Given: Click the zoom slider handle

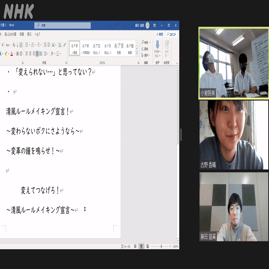Looking at the screenshot, I should [161, 247].
